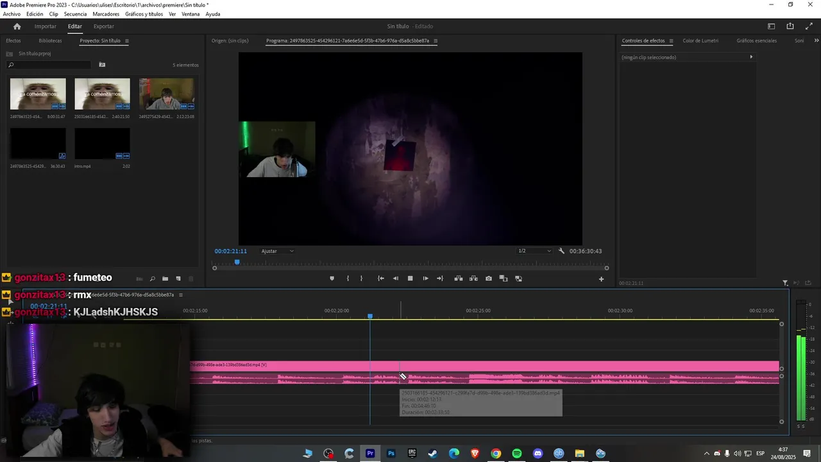Click the Quick Export share icon
The image size is (821, 462).
(x=790, y=26)
